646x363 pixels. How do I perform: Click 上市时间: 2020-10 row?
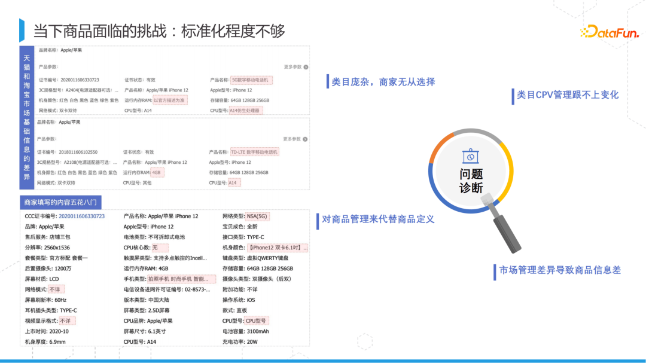point(47,331)
